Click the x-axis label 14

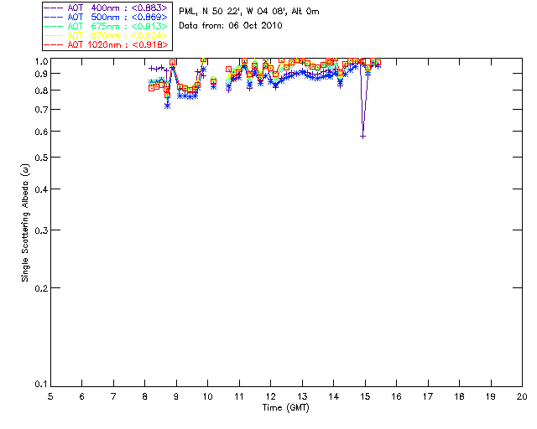[x=334, y=396]
